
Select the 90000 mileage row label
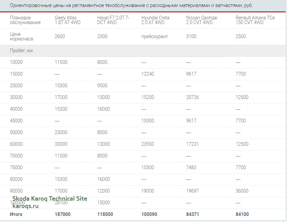point(16,191)
